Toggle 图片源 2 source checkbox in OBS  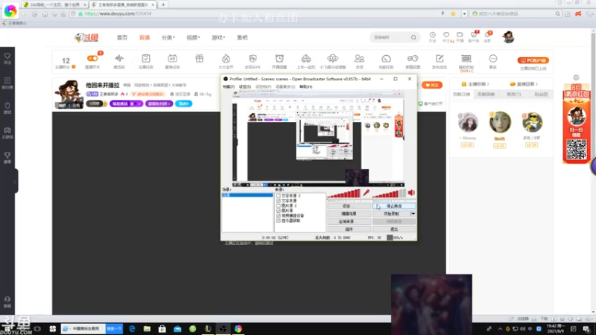tap(279, 205)
